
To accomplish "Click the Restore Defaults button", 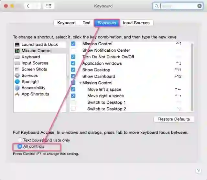I will pos(174,119).
